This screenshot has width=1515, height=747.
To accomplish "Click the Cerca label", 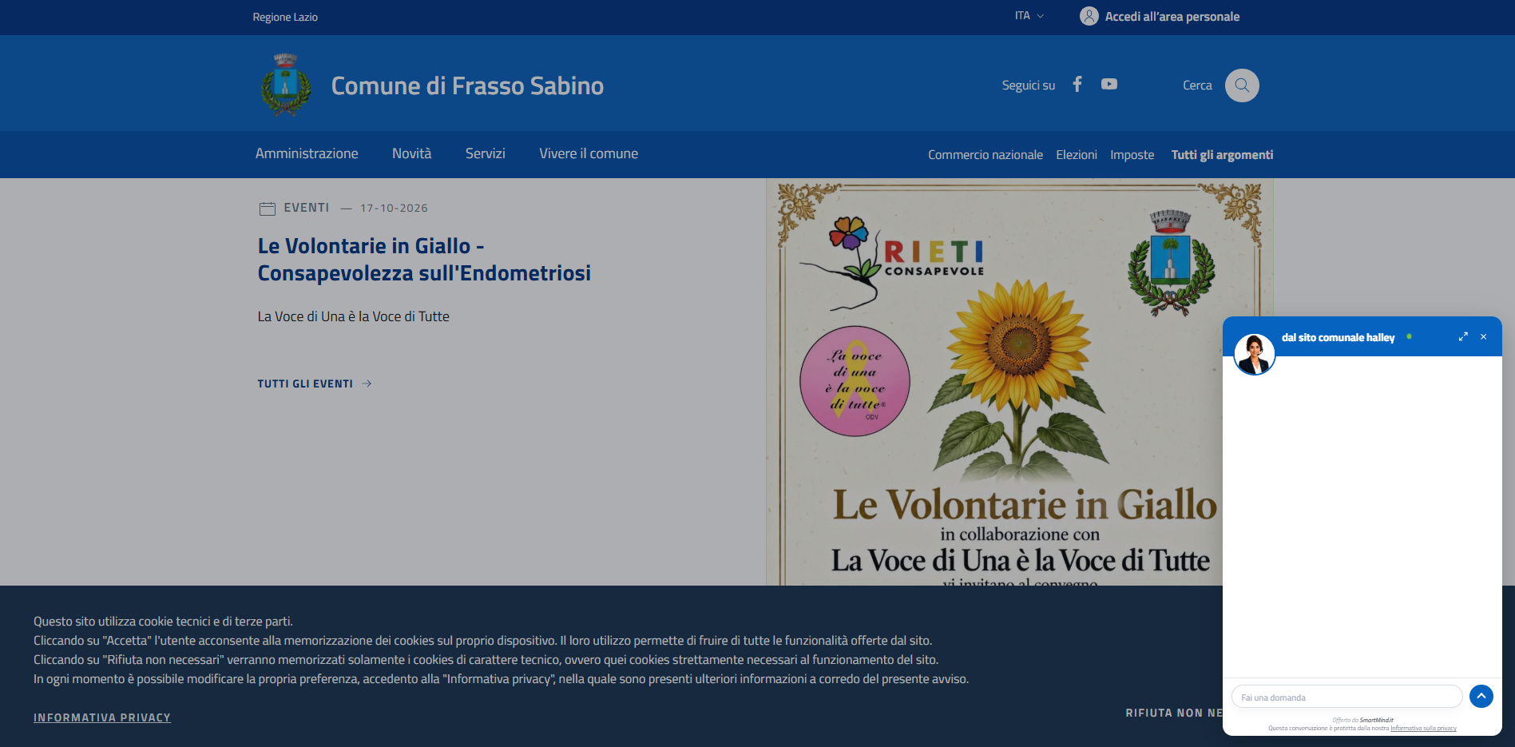I will coord(1197,85).
